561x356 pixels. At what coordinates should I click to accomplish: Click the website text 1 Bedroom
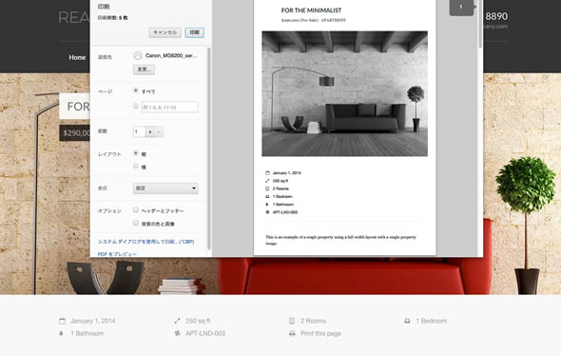coord(431,321)
